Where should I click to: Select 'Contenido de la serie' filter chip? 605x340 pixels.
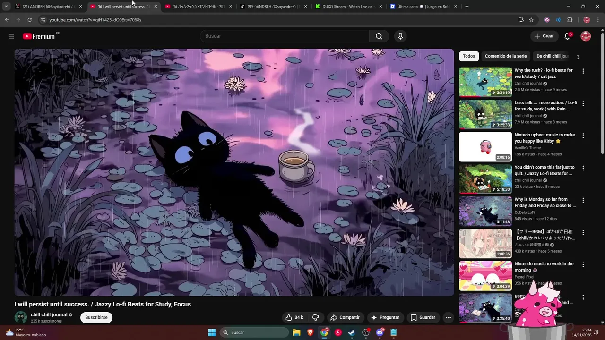pyautogui.click(x=506, y=56)
